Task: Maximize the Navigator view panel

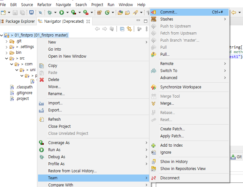Action: tap(146, 21)
